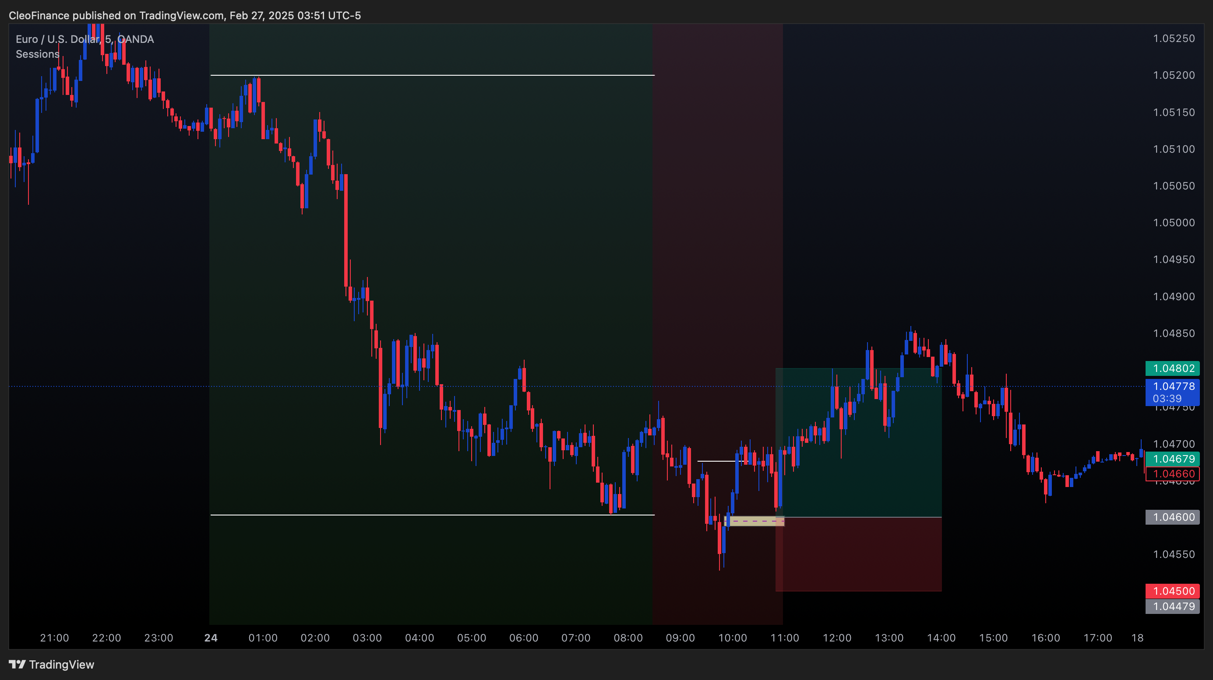
Task: Click the gray 1.04479 price label
Action: [x=1173, y=606]
